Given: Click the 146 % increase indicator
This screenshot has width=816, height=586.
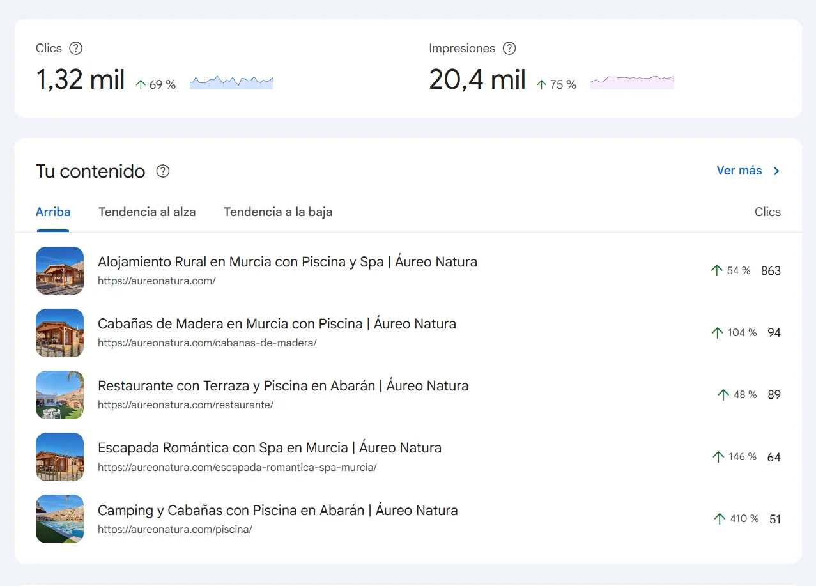Looking at the screenshot, I should click(x=734, y=457).
